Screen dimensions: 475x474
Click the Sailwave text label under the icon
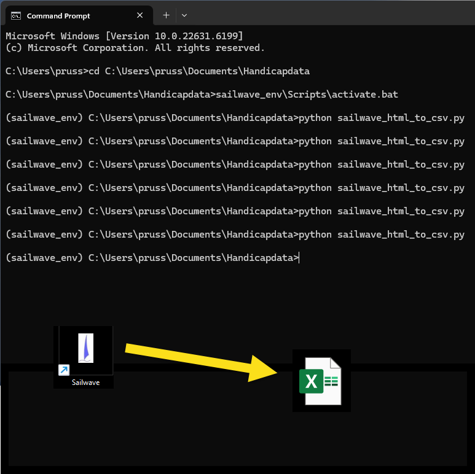pyautogui.click(x=85, y=382)
